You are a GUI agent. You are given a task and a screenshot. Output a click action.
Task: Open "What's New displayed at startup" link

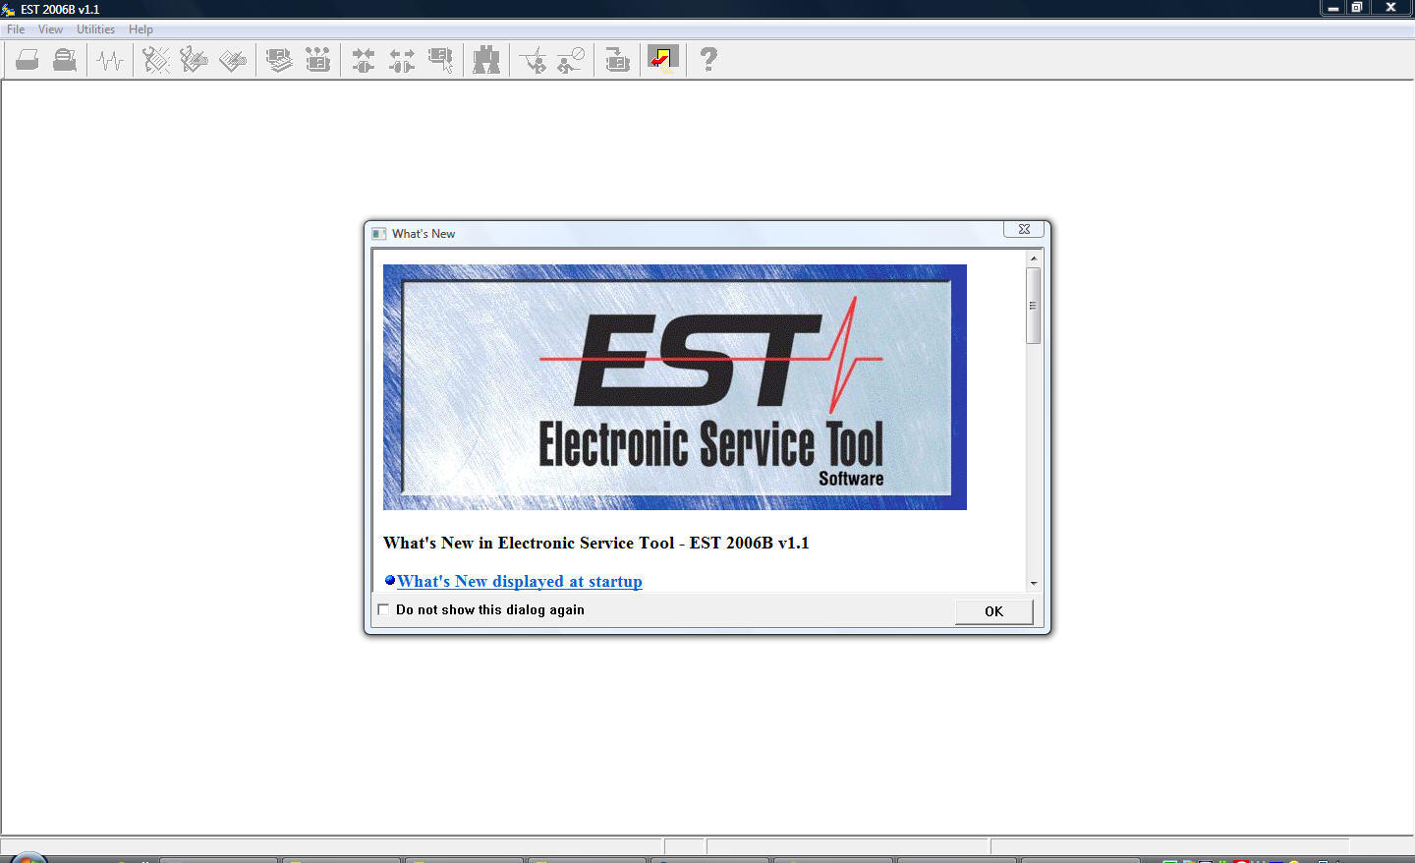[519, 581]
